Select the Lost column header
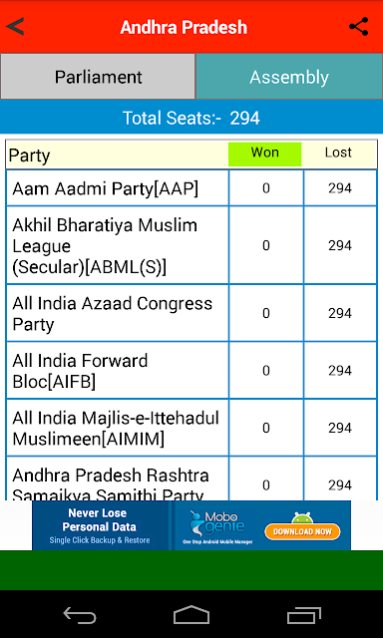This screenshot has height=638, width=383. click(339, 154)
